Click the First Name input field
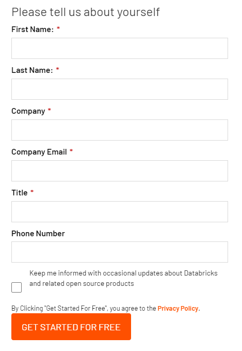The height and width of the screenshot is (351, 242). coord(120,49)
